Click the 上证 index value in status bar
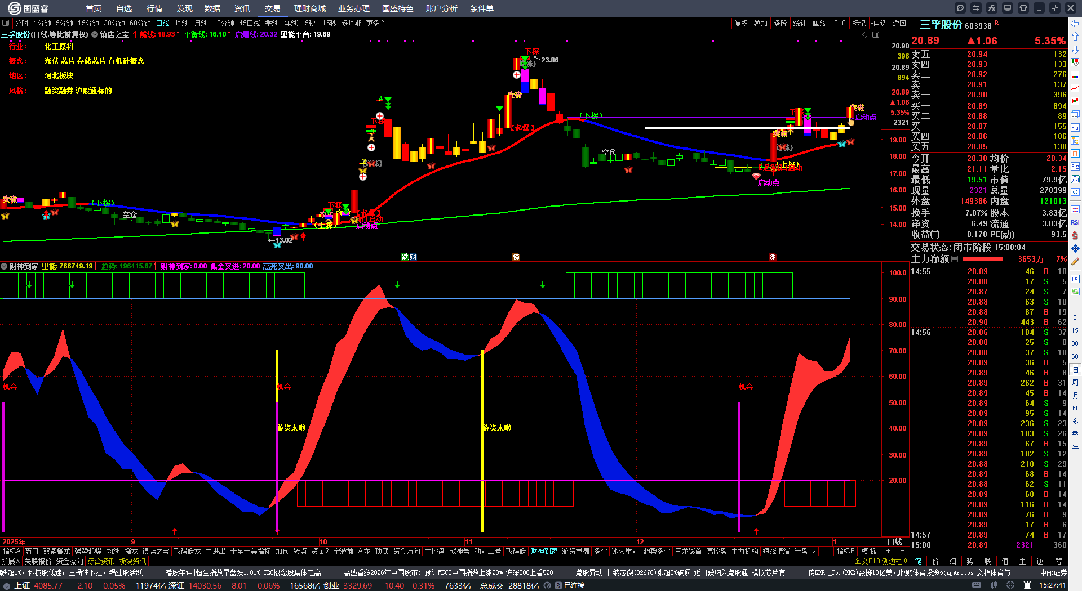This screenshot has width=1082, height=591. [x=48, y=585]
